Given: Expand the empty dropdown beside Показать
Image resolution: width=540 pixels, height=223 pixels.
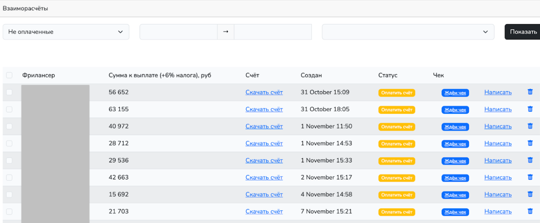Looking at the screenshot, I should tap(408, 32).
